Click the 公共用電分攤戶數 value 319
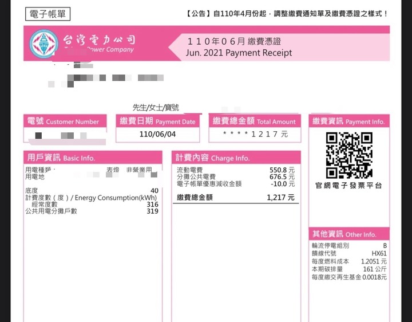 click(153, 211)
